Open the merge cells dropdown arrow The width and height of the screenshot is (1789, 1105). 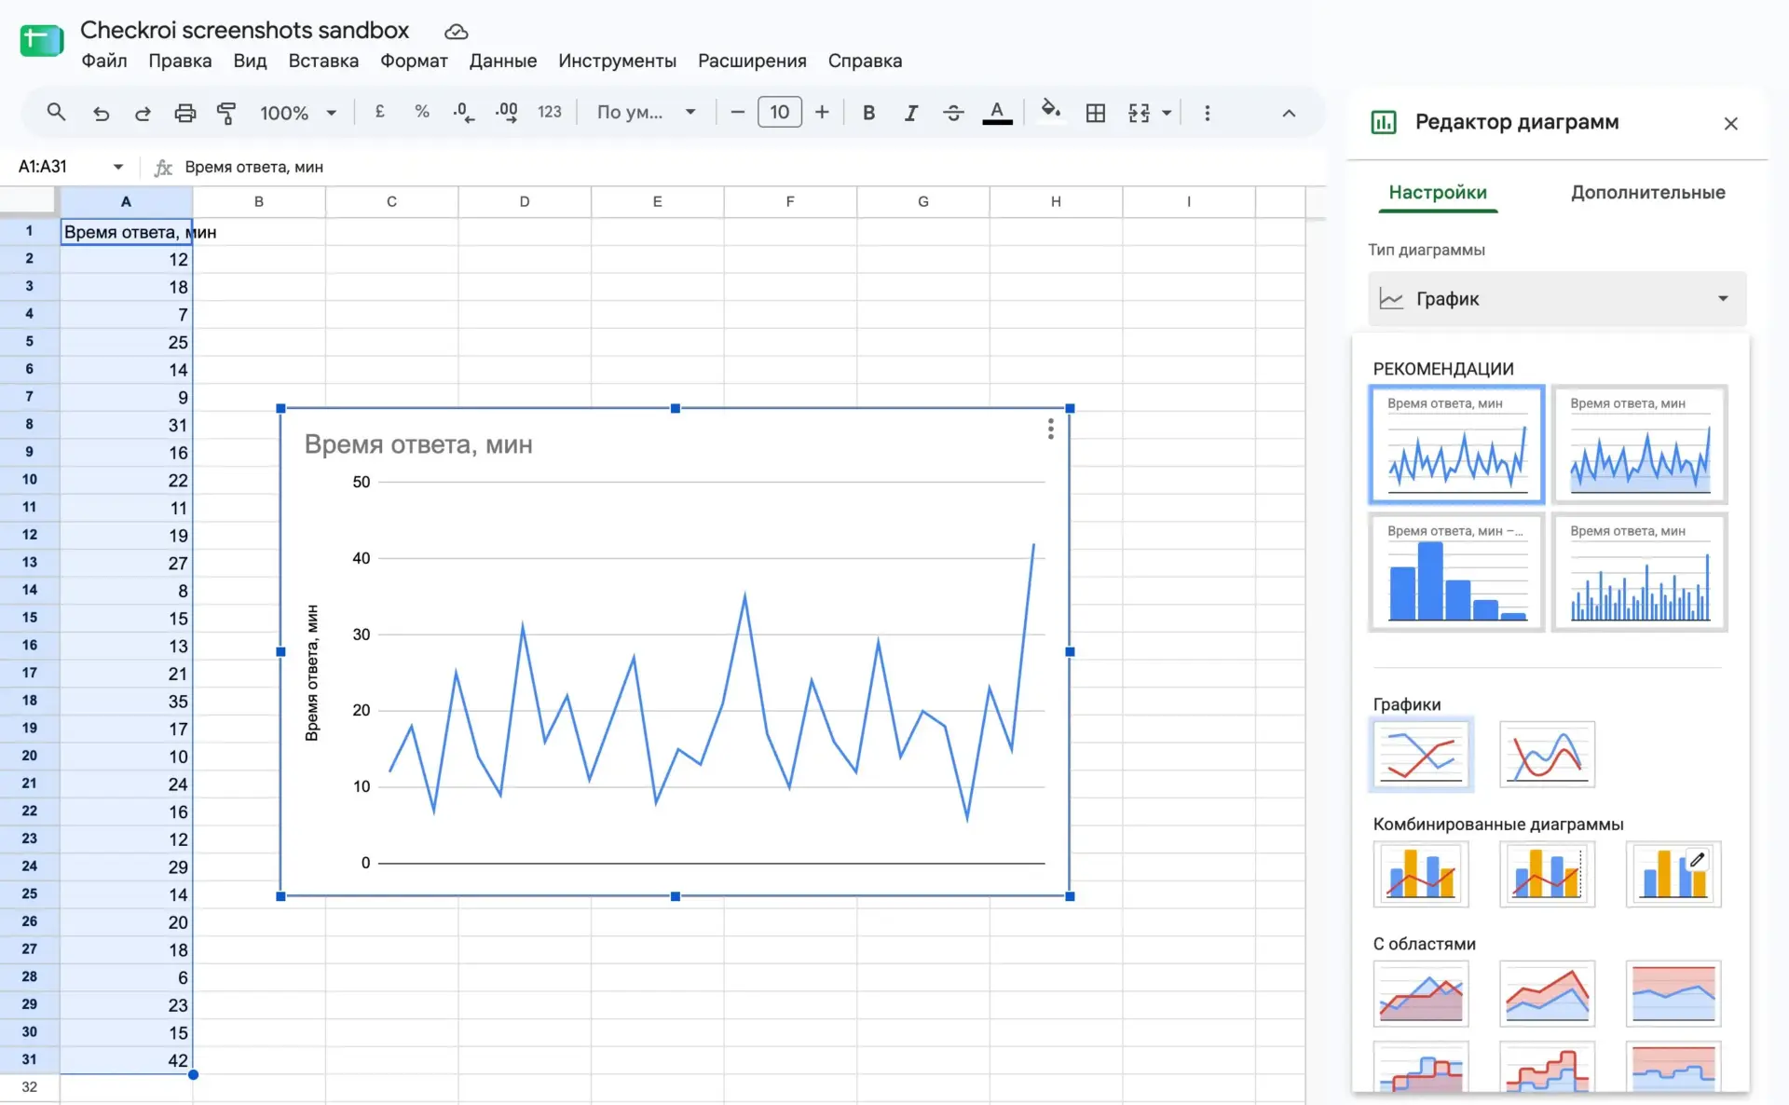(1167, 114)
